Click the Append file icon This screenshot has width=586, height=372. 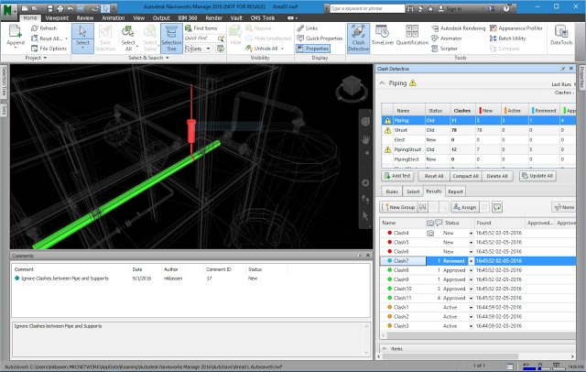16,36
